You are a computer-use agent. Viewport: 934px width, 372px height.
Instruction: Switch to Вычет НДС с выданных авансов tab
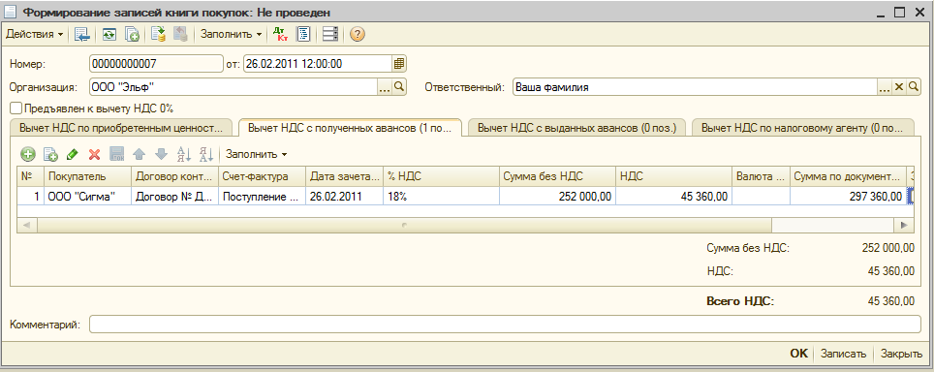(577, 128)
